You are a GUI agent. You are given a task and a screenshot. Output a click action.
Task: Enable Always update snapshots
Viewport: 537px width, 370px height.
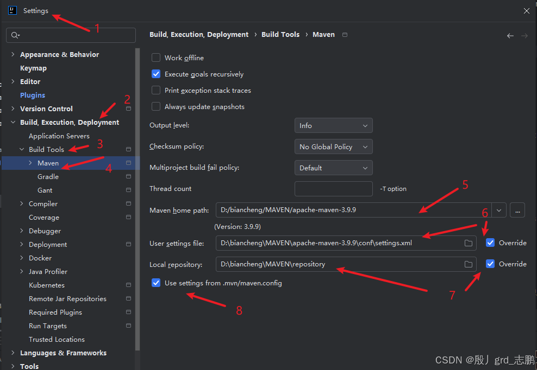tap(156, 106)
